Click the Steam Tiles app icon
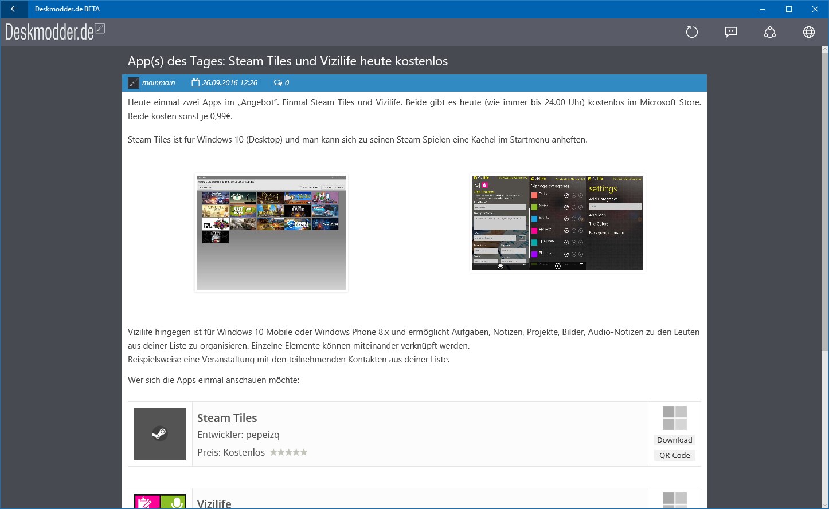The height and width of the screenshot is (509, 829). tap(160, 433)
